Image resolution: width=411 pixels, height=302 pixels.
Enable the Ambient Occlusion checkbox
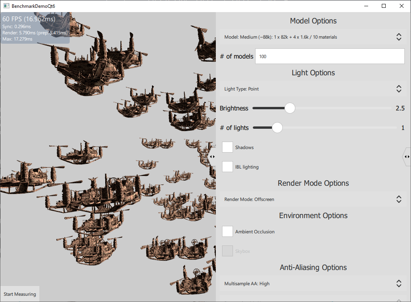pos(228,232)
